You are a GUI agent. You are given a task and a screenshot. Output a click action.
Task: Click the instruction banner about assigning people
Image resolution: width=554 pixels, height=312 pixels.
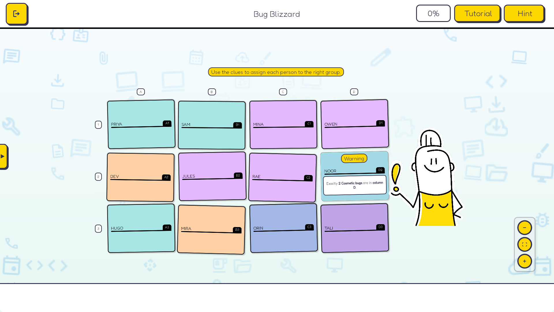point(276,72)
